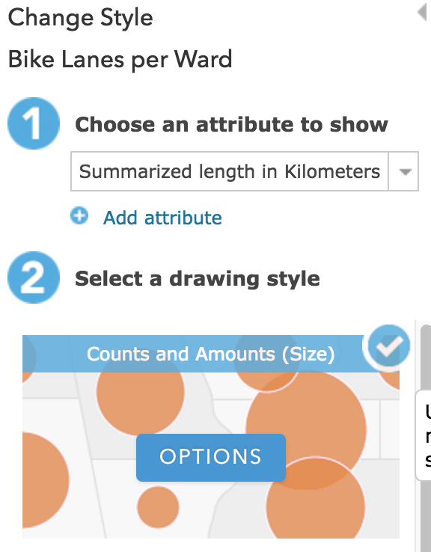Open OPTIONS for Counts and Amounts style
Viewport: 431px width, 552px height.
click(211, 457)
